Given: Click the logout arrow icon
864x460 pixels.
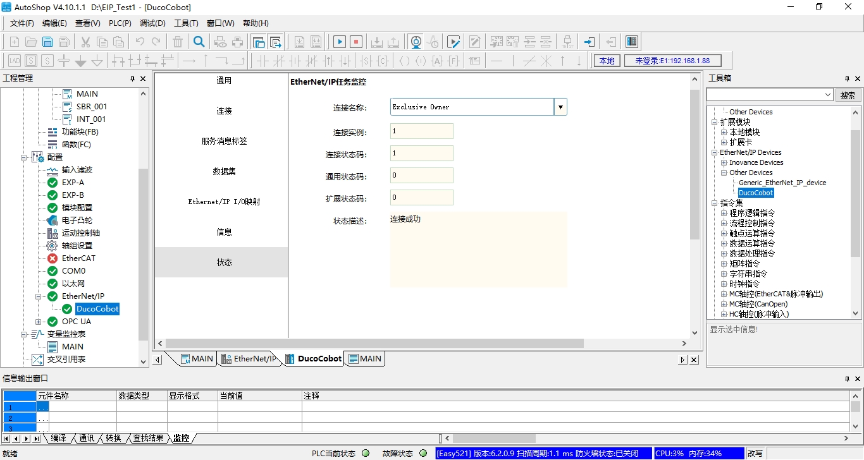Looking at the screenshot, I should (610, 42).
